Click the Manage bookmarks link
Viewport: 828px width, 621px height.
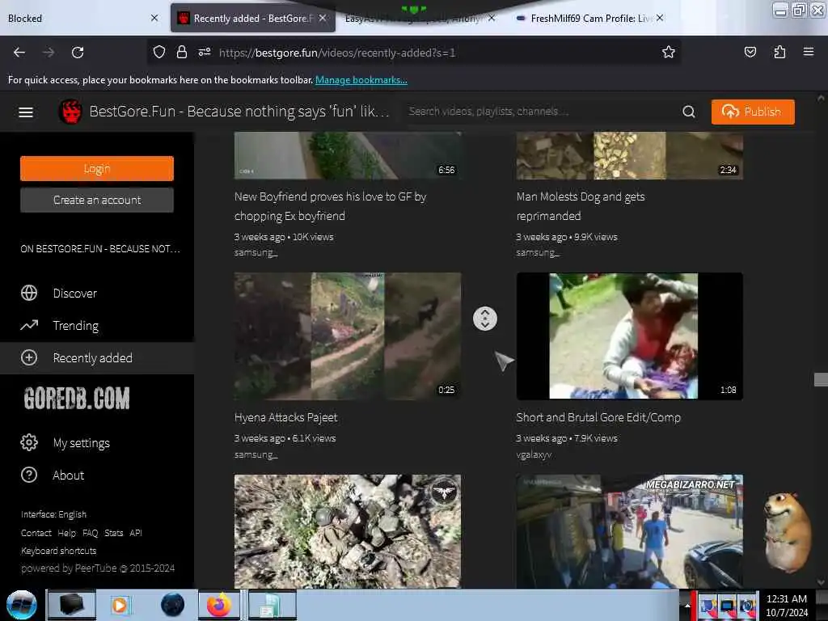(361, 80)
